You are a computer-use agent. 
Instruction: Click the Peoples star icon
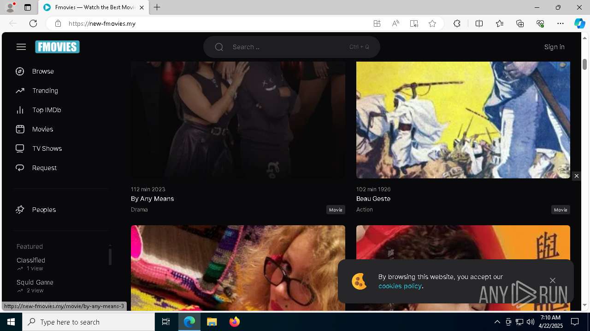coord(20,210)
